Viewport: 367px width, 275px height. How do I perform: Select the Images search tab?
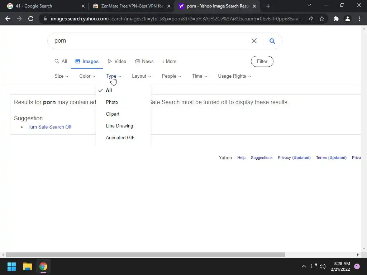click(87, 61)
